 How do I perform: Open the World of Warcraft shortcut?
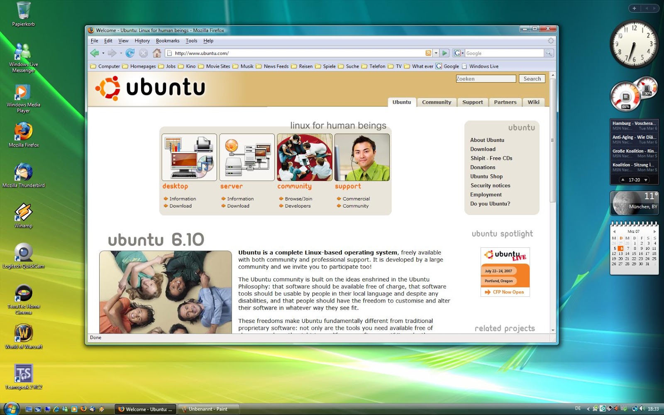[x=24, y=333]
